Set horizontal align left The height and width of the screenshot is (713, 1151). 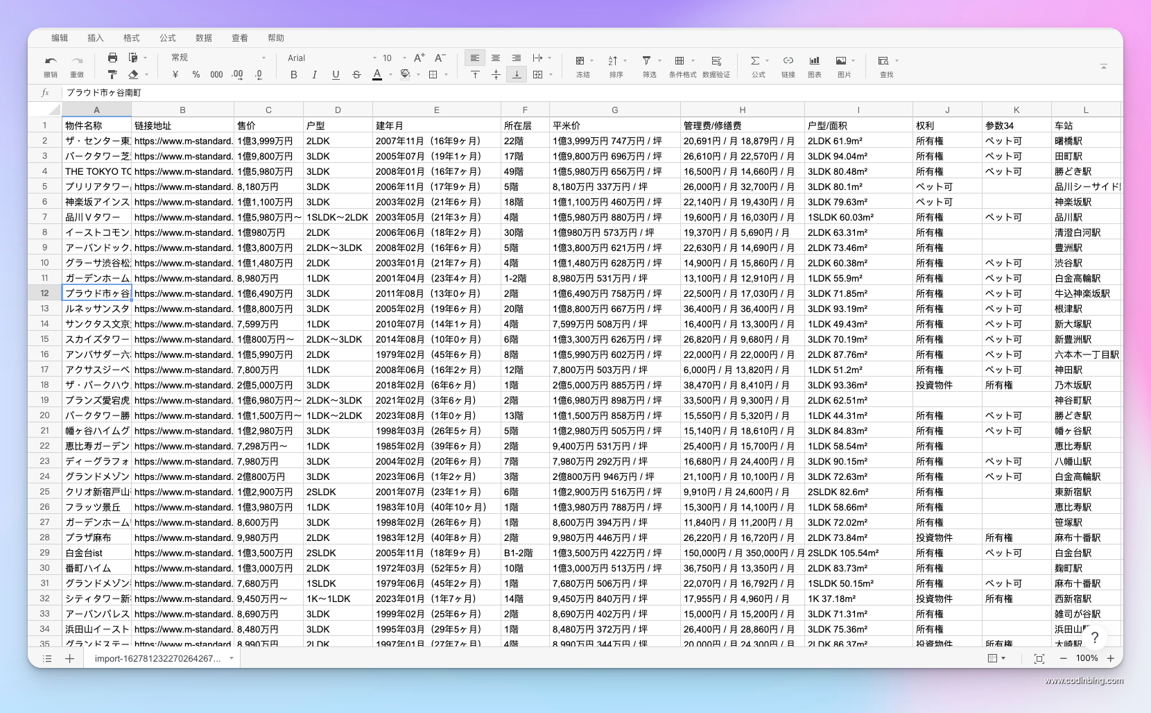(475, 58)
